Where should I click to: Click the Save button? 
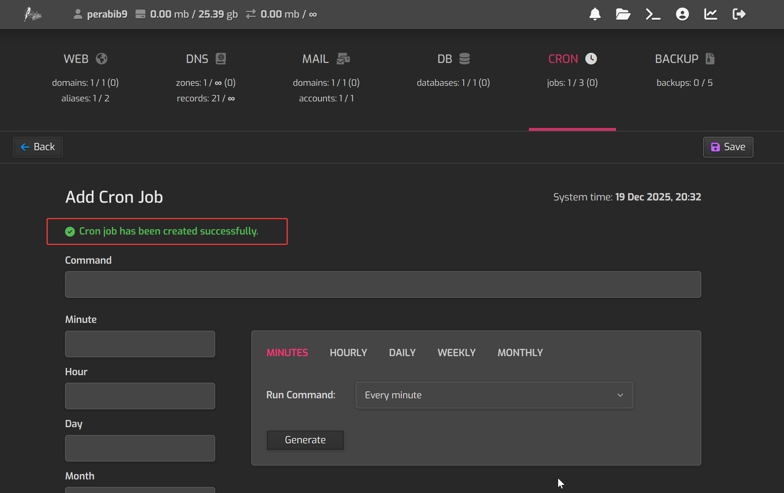(728, 147)
